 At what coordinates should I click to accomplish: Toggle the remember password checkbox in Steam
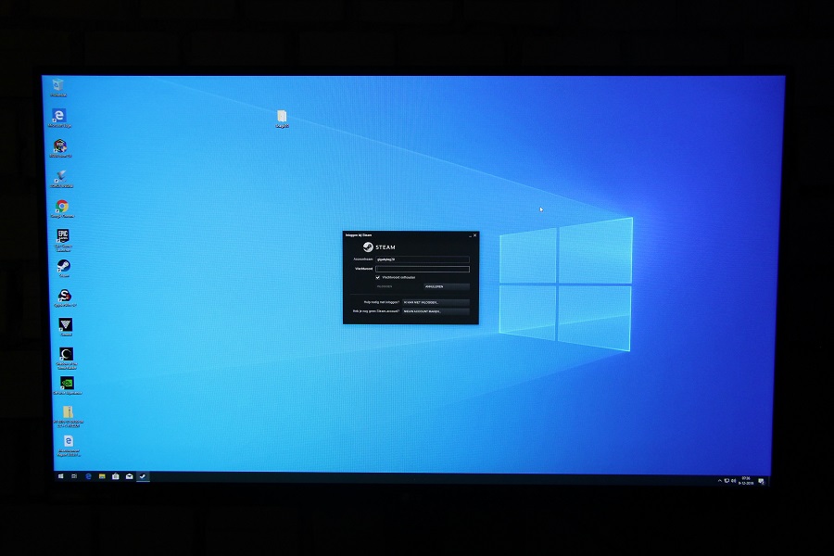point(378,277)
